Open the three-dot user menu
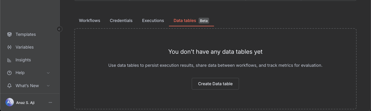371x111 pixels. 50,103
